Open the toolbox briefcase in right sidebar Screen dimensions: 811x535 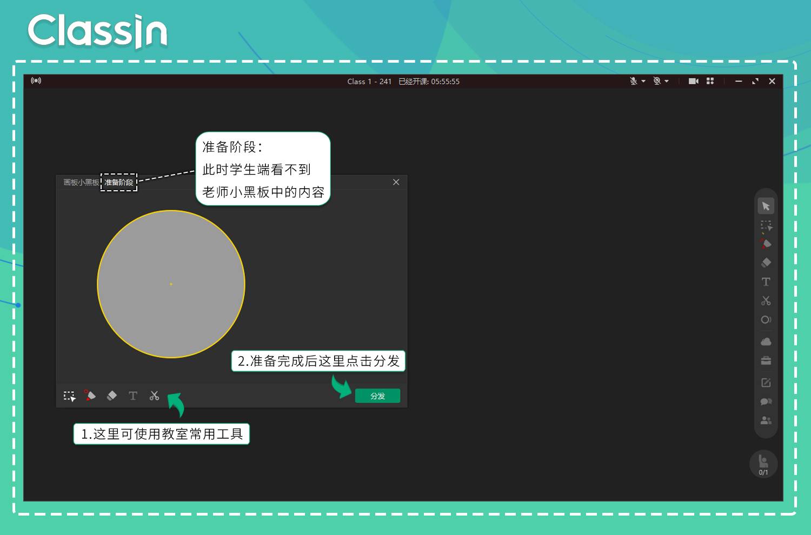click(x=766, y=360)
